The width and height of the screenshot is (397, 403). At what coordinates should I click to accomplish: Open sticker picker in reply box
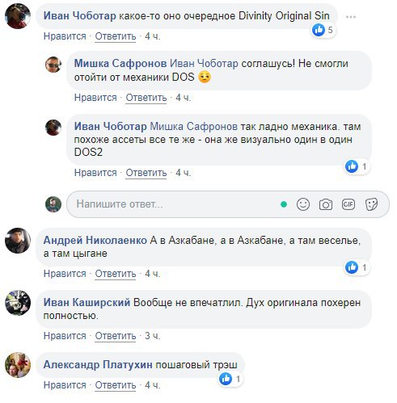(x=371, y=204)
